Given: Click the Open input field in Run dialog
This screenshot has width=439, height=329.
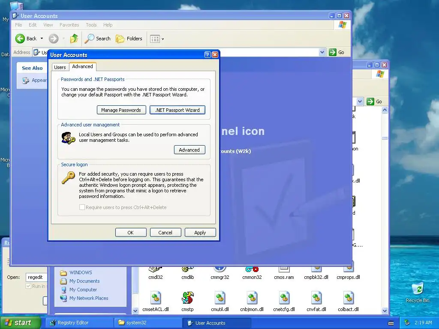Looking at the screenshot, I should click(x=36, y=277).
